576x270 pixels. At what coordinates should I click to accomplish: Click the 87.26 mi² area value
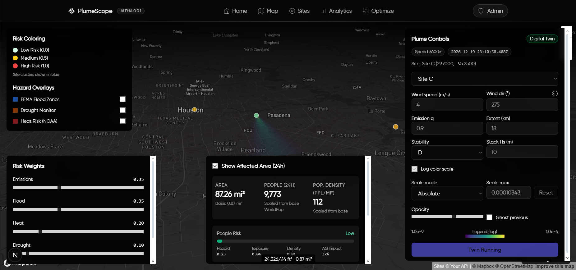point(230,194)
